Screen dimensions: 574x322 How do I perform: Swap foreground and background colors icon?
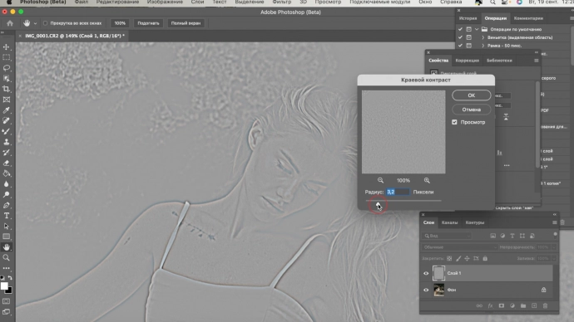pyautogui.click(x=10, y=278)
